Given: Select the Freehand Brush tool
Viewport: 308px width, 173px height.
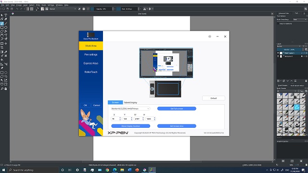Looking at the screenshot, I should (x=2, y=24).
